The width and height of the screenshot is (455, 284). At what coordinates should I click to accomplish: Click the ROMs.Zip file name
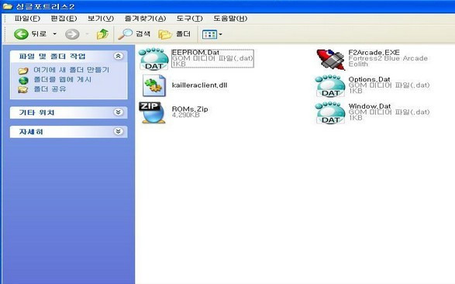coord(190,109)
